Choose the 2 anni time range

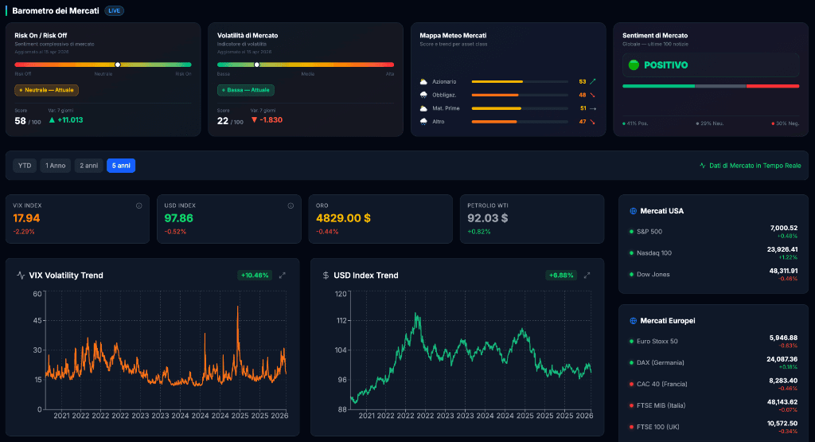[88, 166]
